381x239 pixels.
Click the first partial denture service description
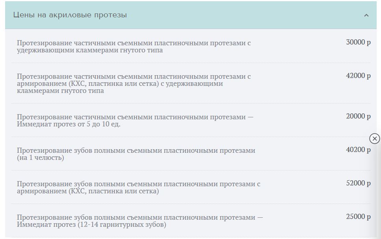(134, 46)
